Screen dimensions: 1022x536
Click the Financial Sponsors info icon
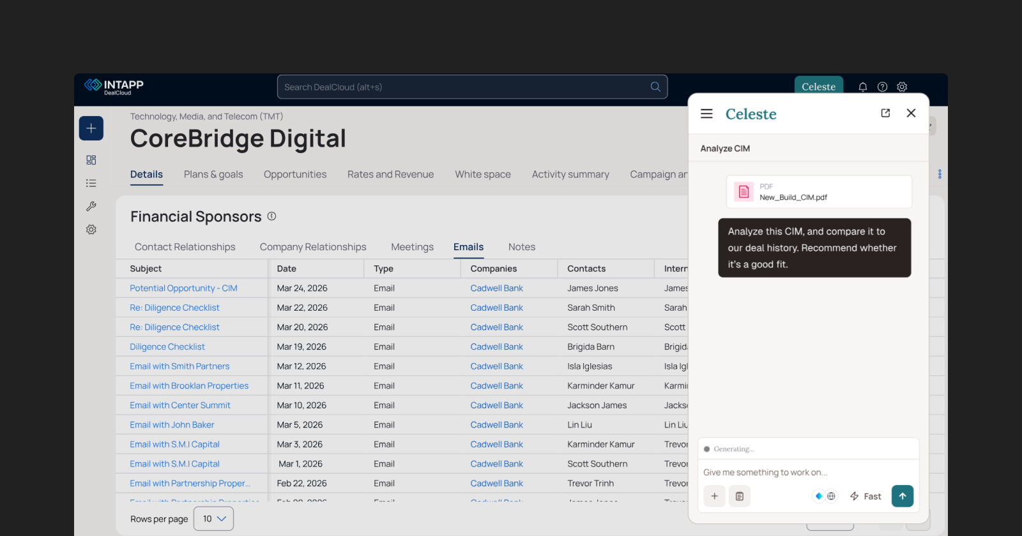pyautogui.click(x=271, y=216)
